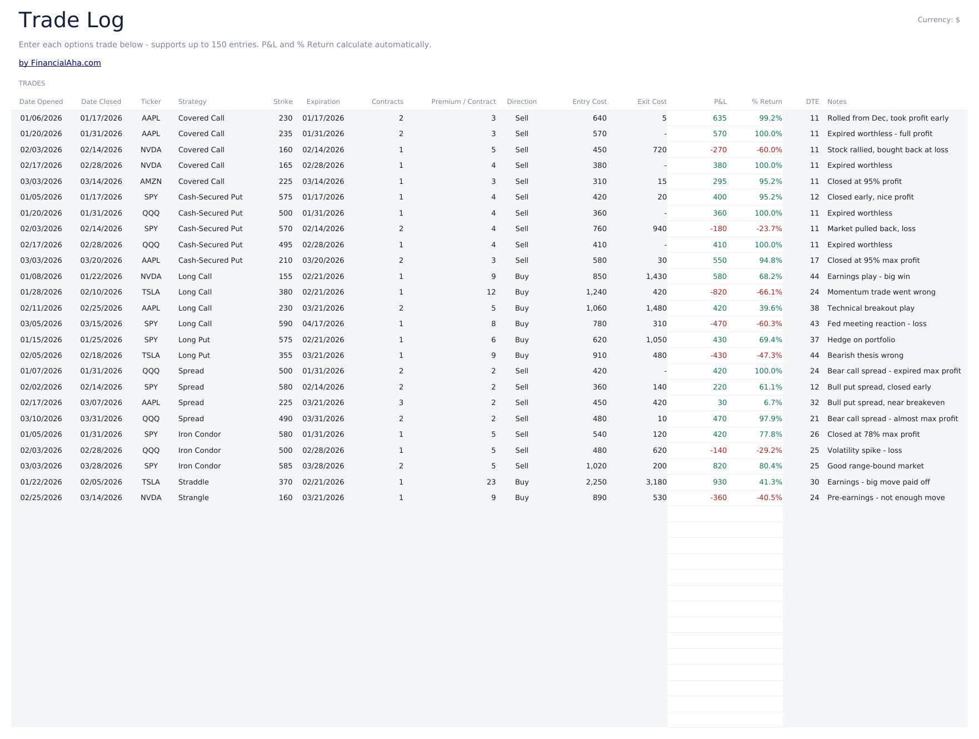Select note 'Market pulled back, loss'
The height and width of the screenshot is (739, 979).
[871, 229]
